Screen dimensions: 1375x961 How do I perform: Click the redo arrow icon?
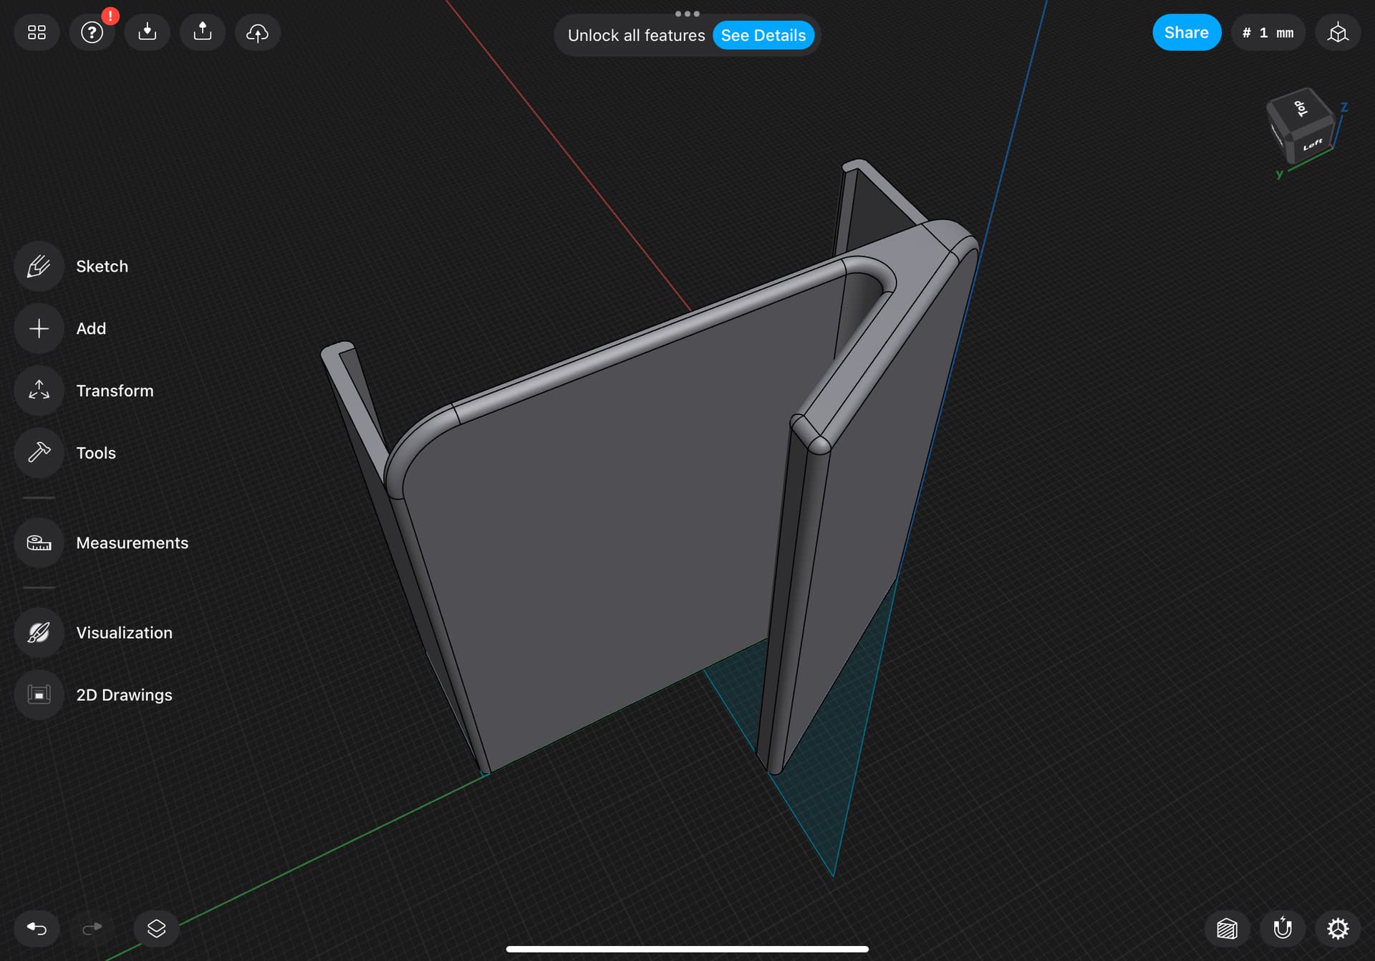pyautogui.click(x=92, y=929)
